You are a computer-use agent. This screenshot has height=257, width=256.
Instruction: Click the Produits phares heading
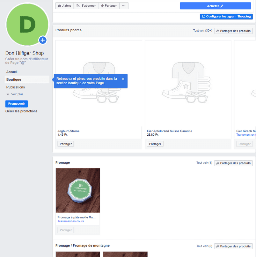pos(69,30)
